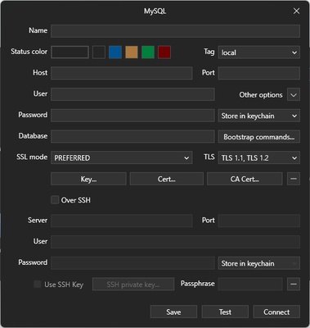Choose a CA Cert file
This screenshot has width=310, height=328.
click(x=245, y=179)
